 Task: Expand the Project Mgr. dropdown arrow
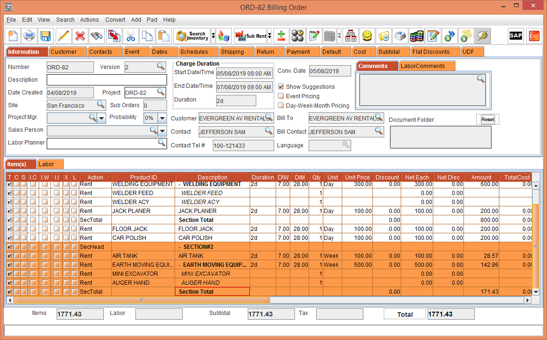102,118
